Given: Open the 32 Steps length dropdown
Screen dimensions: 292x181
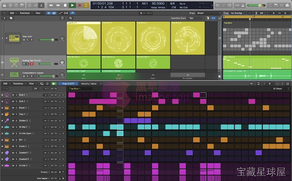Looking at the screenshot, I should pos(281,89).
